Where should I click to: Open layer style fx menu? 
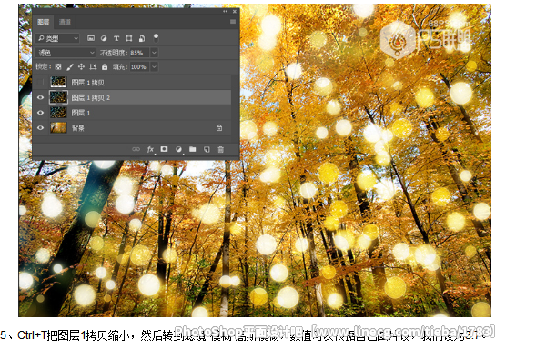click(150, 149)
